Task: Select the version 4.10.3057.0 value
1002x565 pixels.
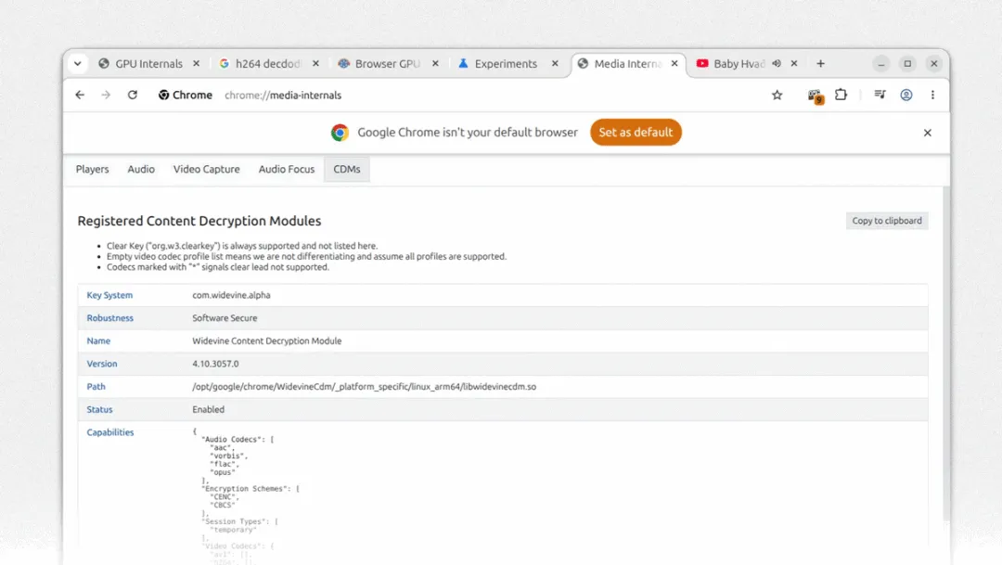Action: click(215, 364)
